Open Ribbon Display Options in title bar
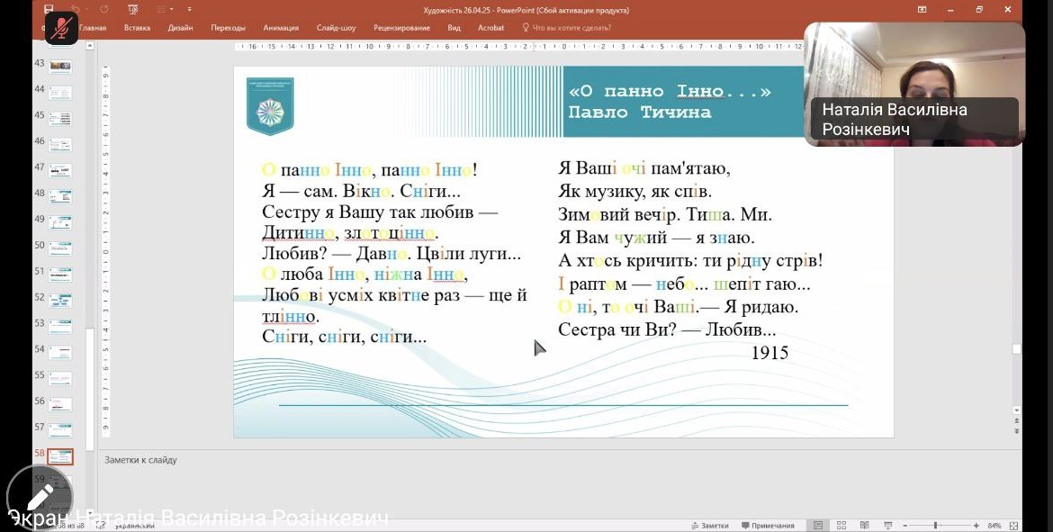 [x=922, y=10]
